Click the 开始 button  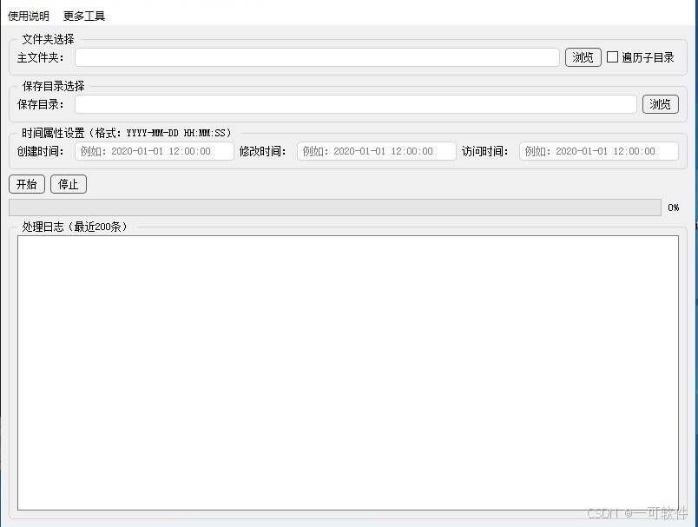pyautogui.click(x=27, y=184)
